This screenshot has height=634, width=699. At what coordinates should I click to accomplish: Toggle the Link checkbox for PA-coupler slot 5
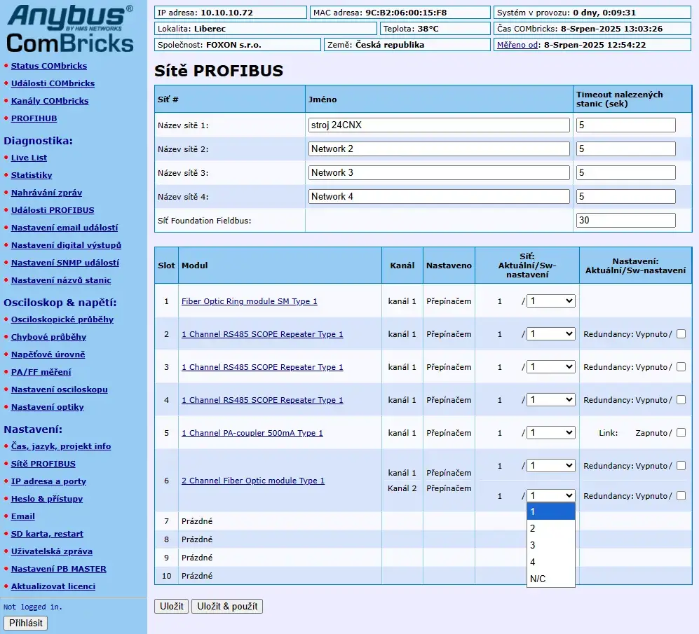coord(681,433)
